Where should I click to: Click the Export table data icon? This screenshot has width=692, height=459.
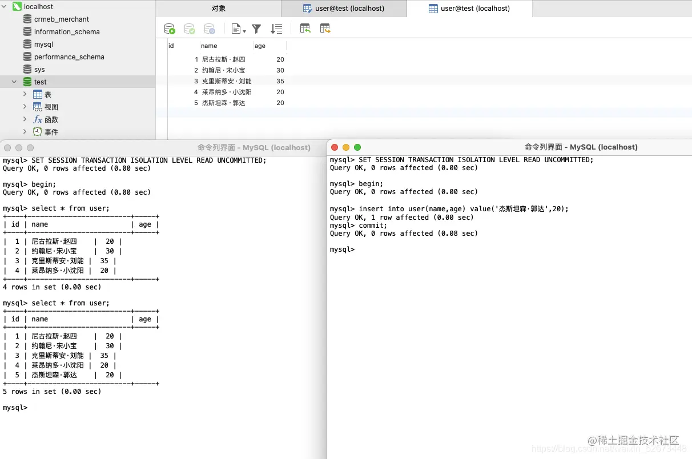coord(325,29)
